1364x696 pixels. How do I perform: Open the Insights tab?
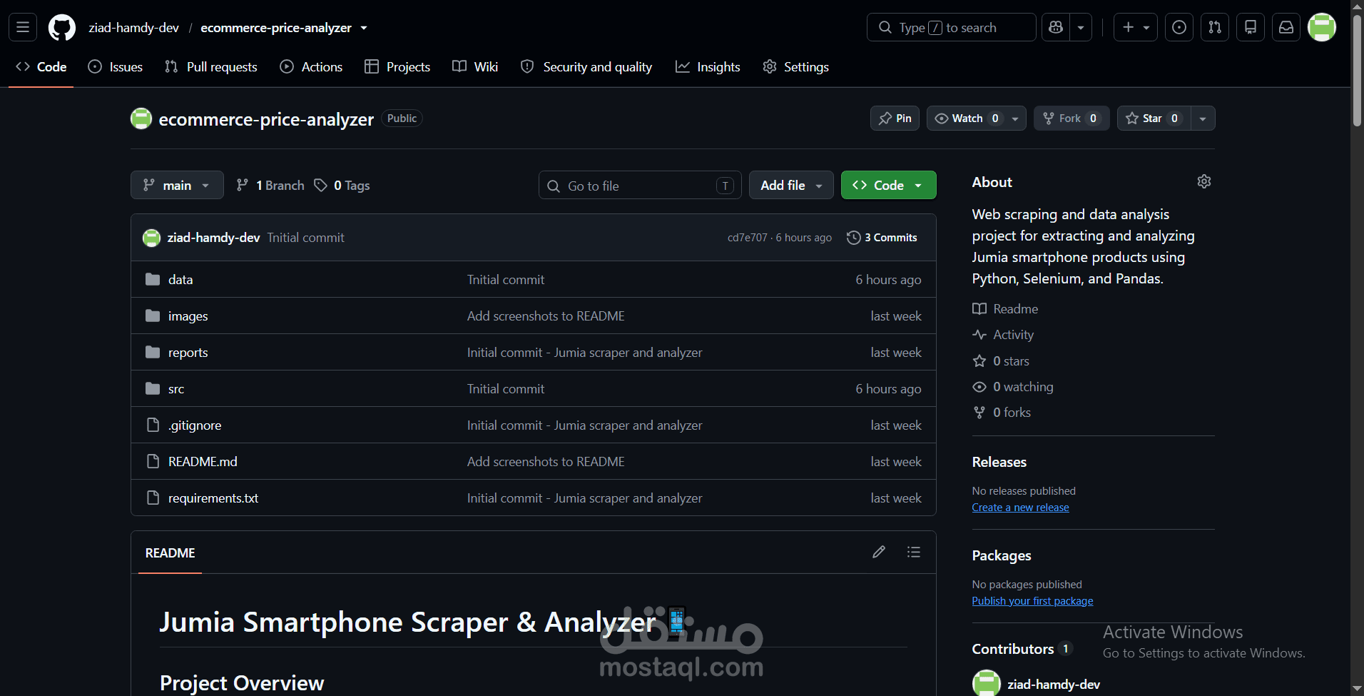(708, 67)
